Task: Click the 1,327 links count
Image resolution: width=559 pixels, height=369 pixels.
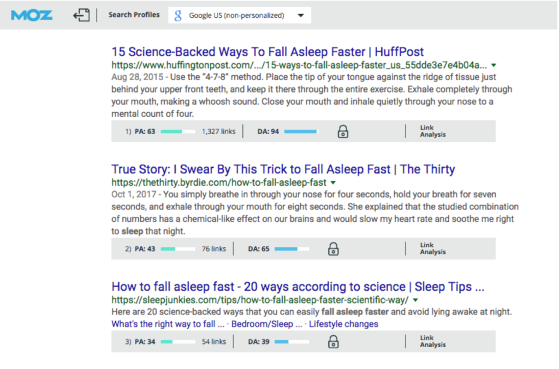Action: tap(218, 131)
